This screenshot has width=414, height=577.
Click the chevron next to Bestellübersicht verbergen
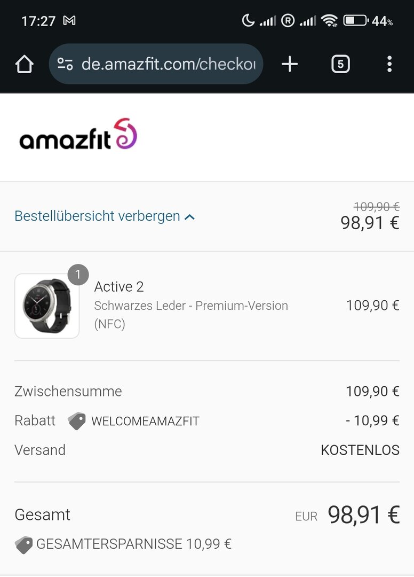pyautogui.click(x=189, y=217)
